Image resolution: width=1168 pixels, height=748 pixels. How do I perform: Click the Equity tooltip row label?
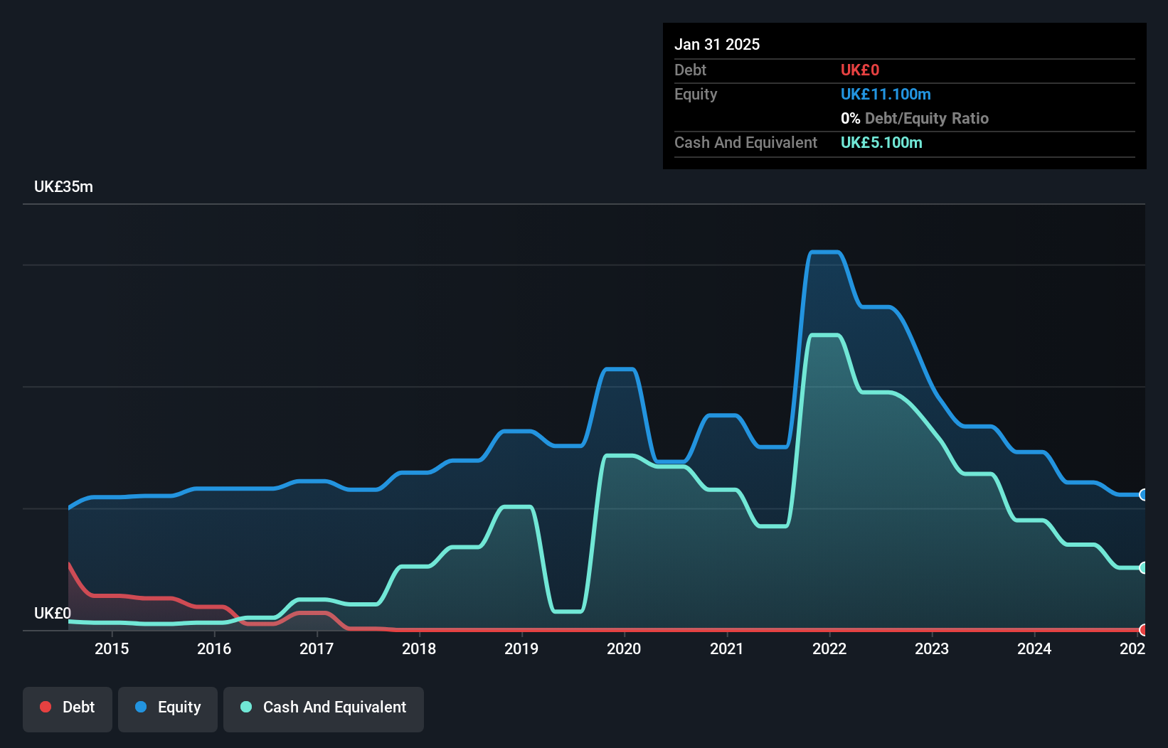(x=696, y=94)
